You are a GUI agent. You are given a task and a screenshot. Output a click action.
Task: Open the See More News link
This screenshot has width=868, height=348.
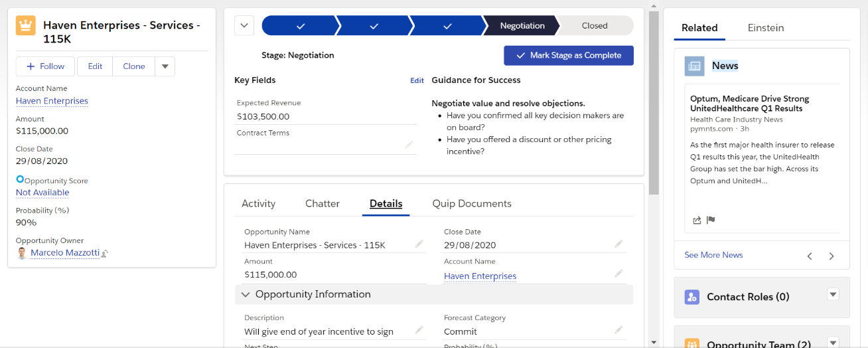click(x=713, y=255)
